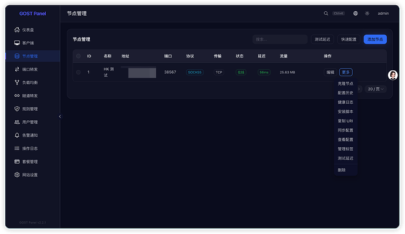The height and width of the screenshot is (234, 405).
Task: Open the 规则管理 shield icon in sidebar
Action: tap(17, 109)
